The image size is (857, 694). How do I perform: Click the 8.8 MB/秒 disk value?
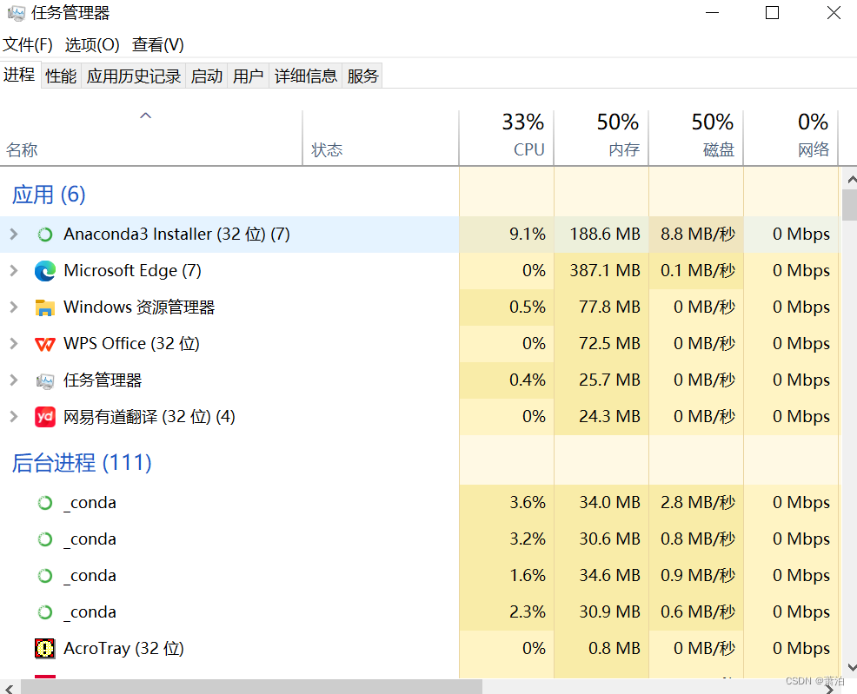point(697,235)
